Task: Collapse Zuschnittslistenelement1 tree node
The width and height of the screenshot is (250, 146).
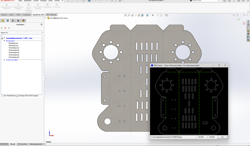Action: click(x=4, y=38)
